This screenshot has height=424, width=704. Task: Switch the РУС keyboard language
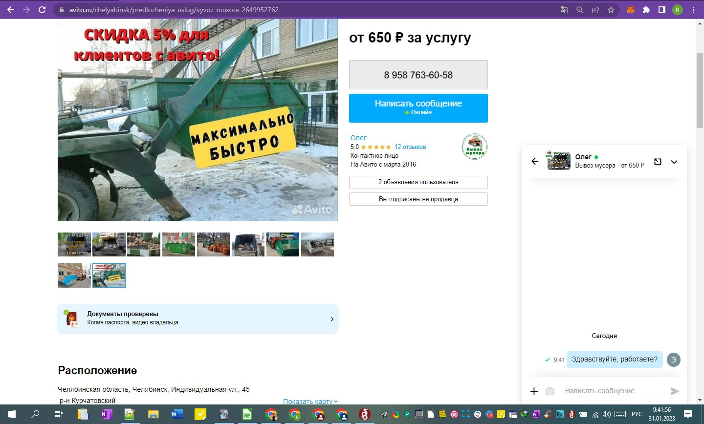[x=637, y=414]
